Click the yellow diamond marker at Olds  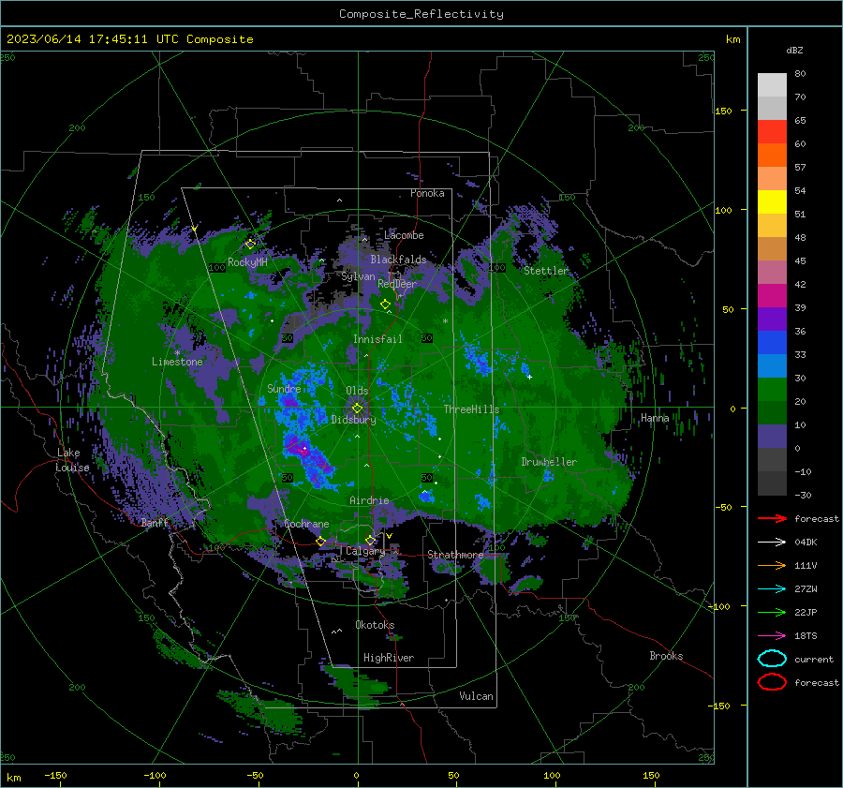(357, 409)
